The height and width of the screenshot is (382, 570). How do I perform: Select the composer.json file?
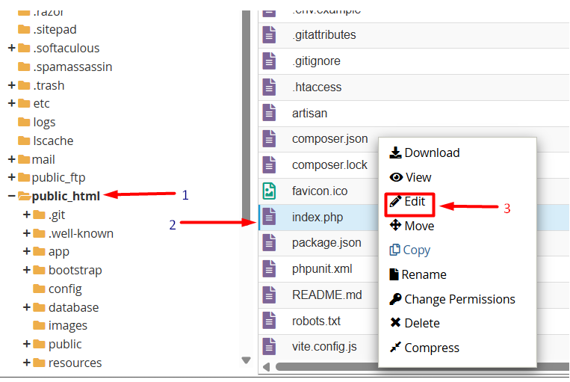click(x=329, y=139)
